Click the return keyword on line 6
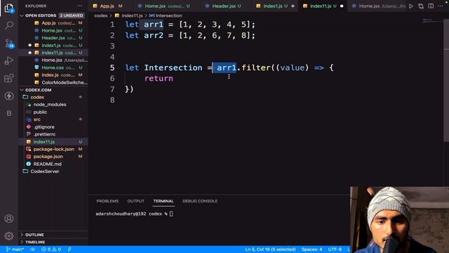449x253 pixels. (159, 79)
